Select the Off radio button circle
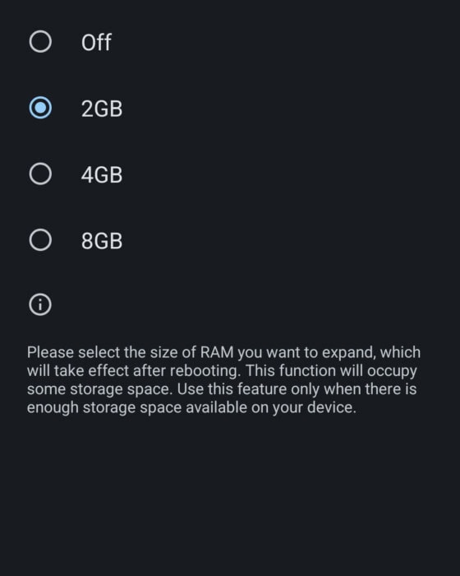460x576 pixels. click(40, 41)
